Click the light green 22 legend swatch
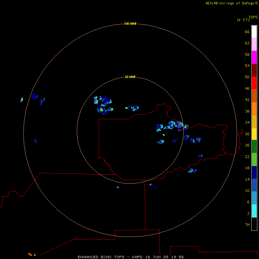 (x=254, y=159)
